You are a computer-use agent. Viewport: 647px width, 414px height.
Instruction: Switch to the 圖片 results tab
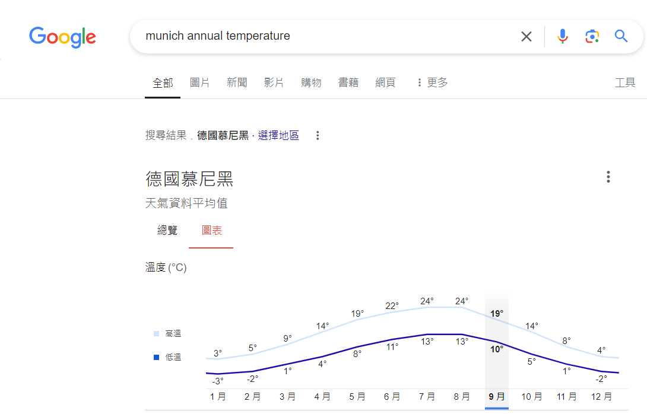tap(199, 83)
